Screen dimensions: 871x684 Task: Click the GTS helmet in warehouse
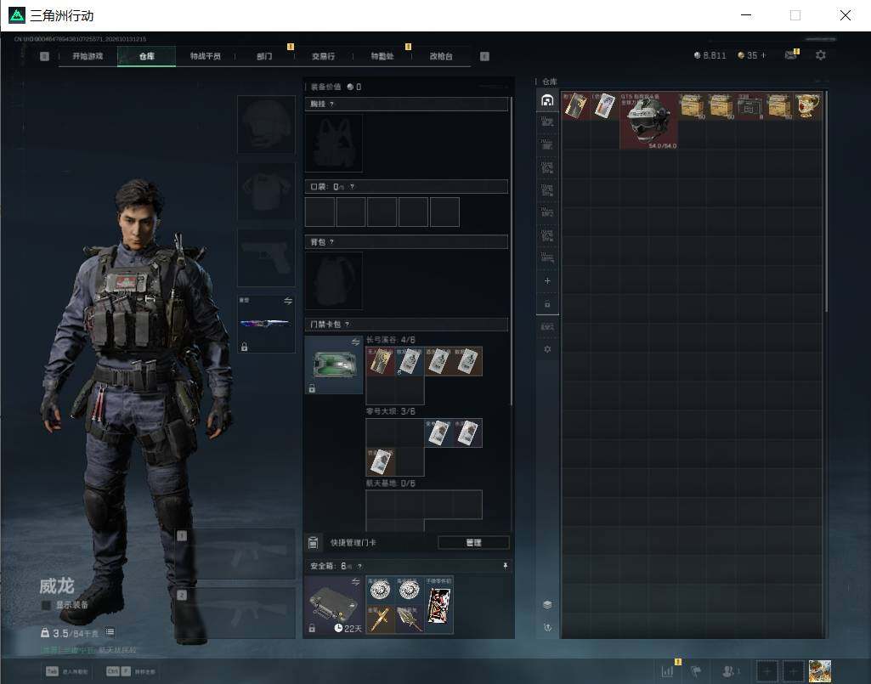pyautogui.click(x=648, y=121)
